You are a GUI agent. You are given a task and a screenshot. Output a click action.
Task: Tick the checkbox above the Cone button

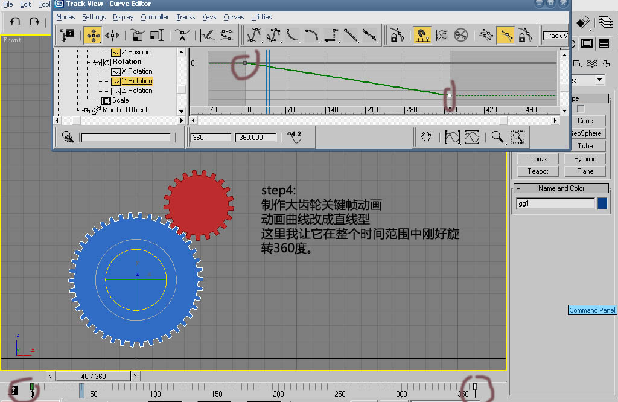tap(581, 109)
